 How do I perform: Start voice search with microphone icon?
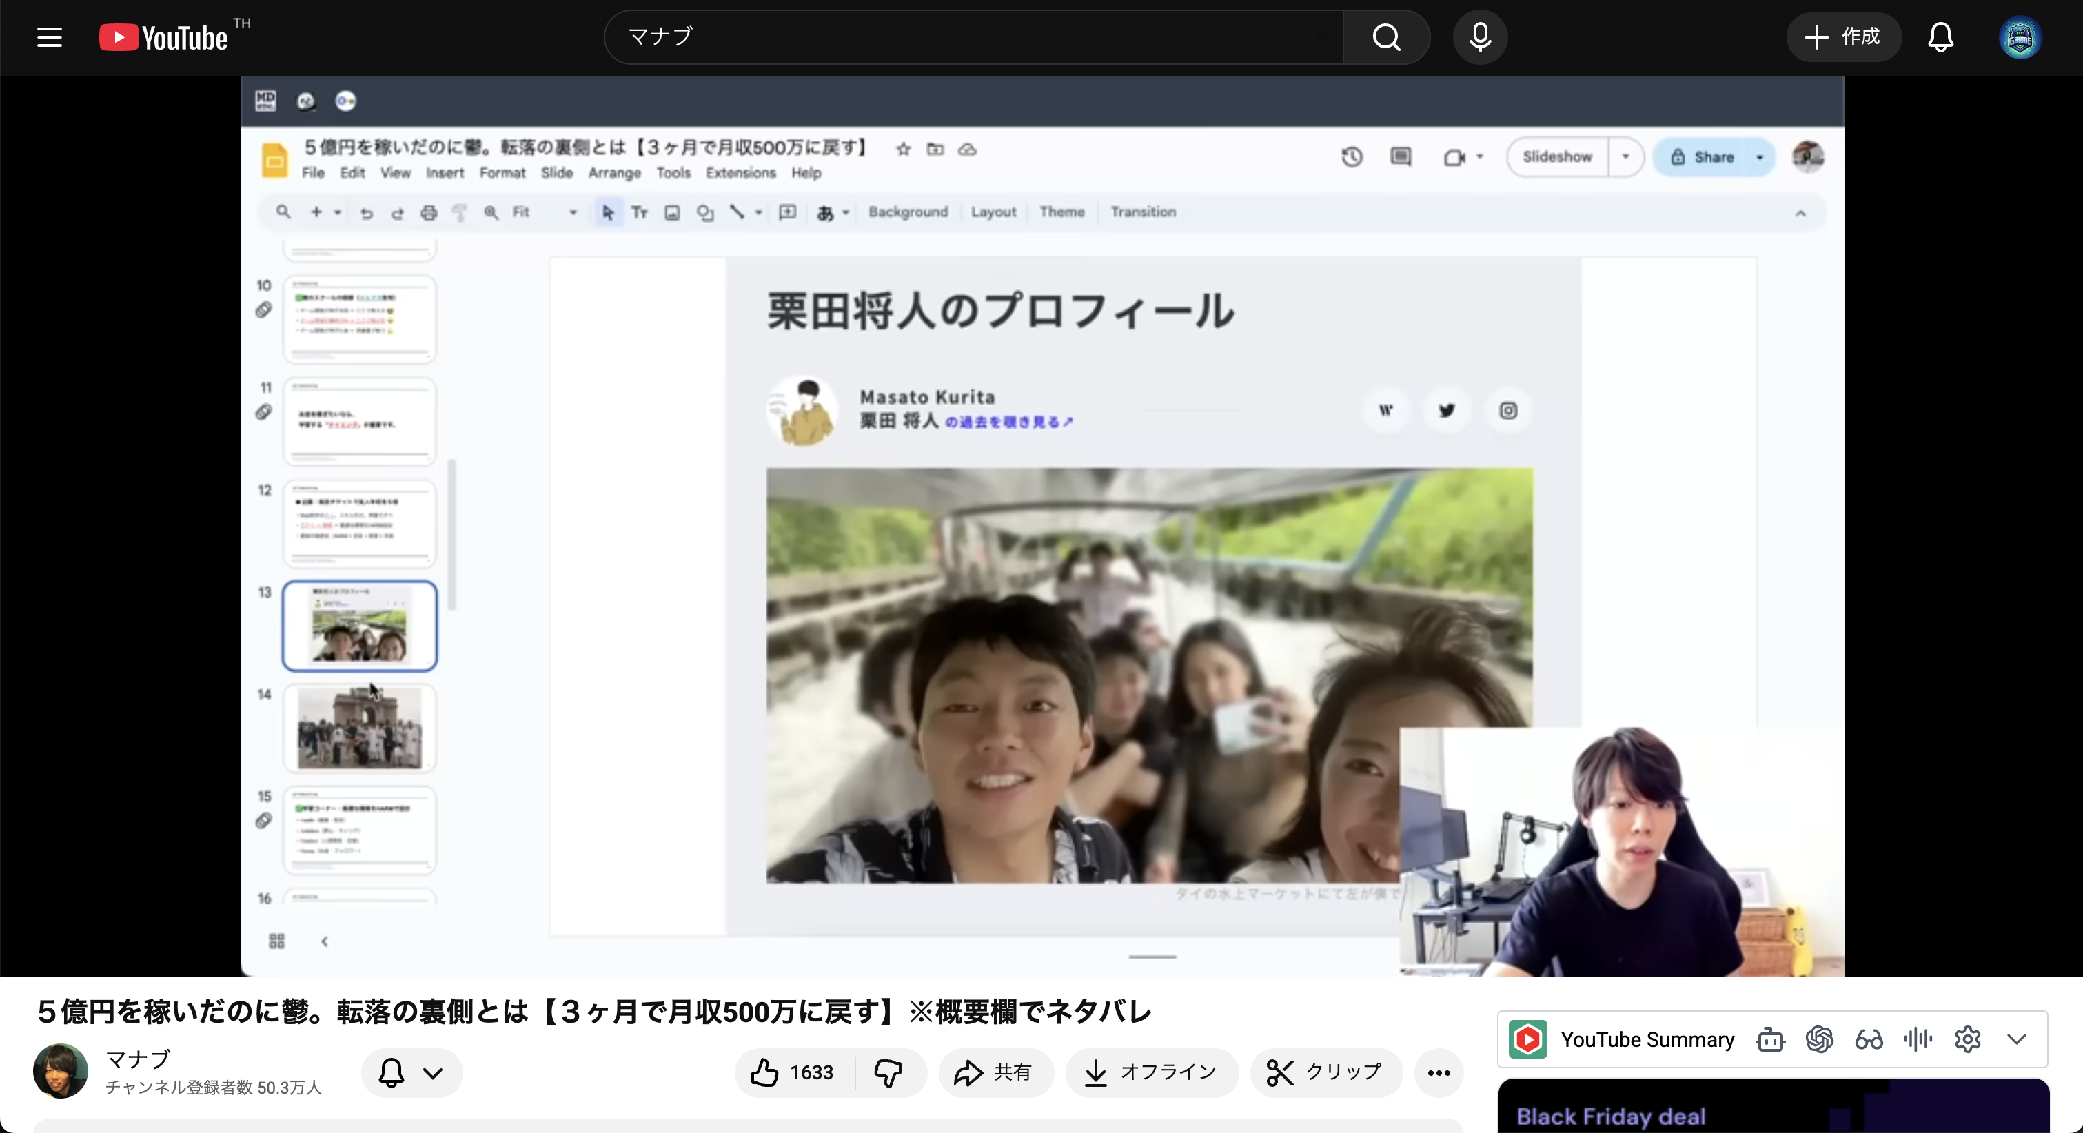[1480, 37]
